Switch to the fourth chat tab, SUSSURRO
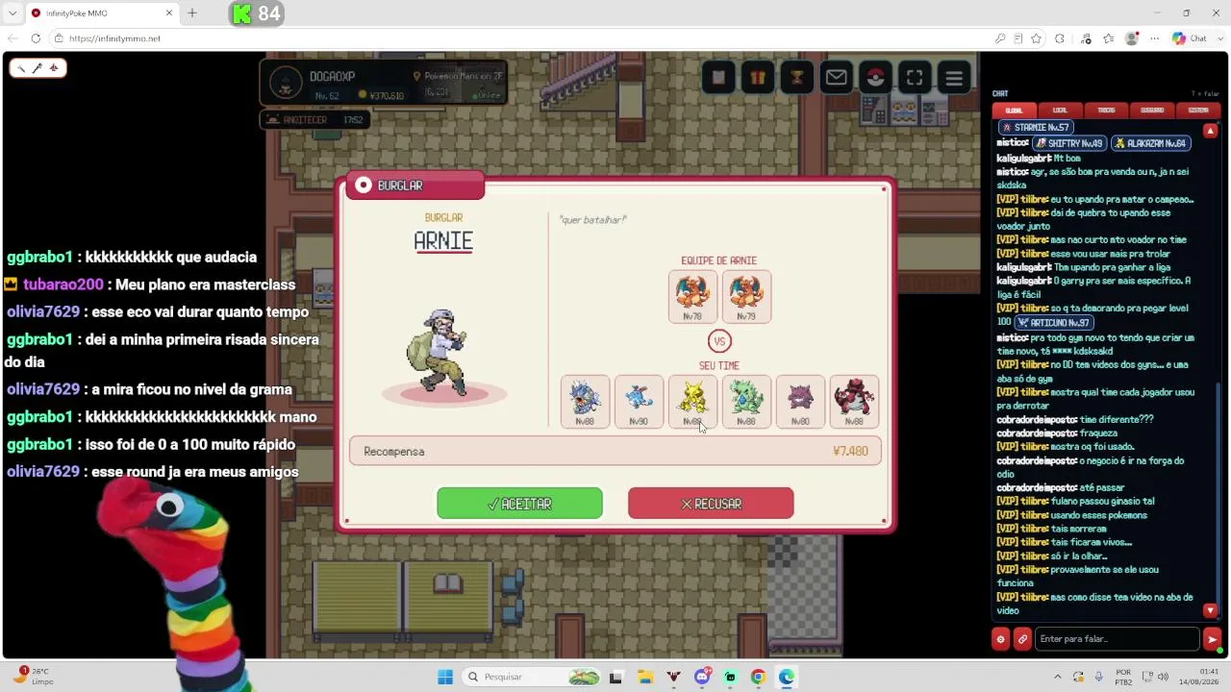 click(1152, 111)
